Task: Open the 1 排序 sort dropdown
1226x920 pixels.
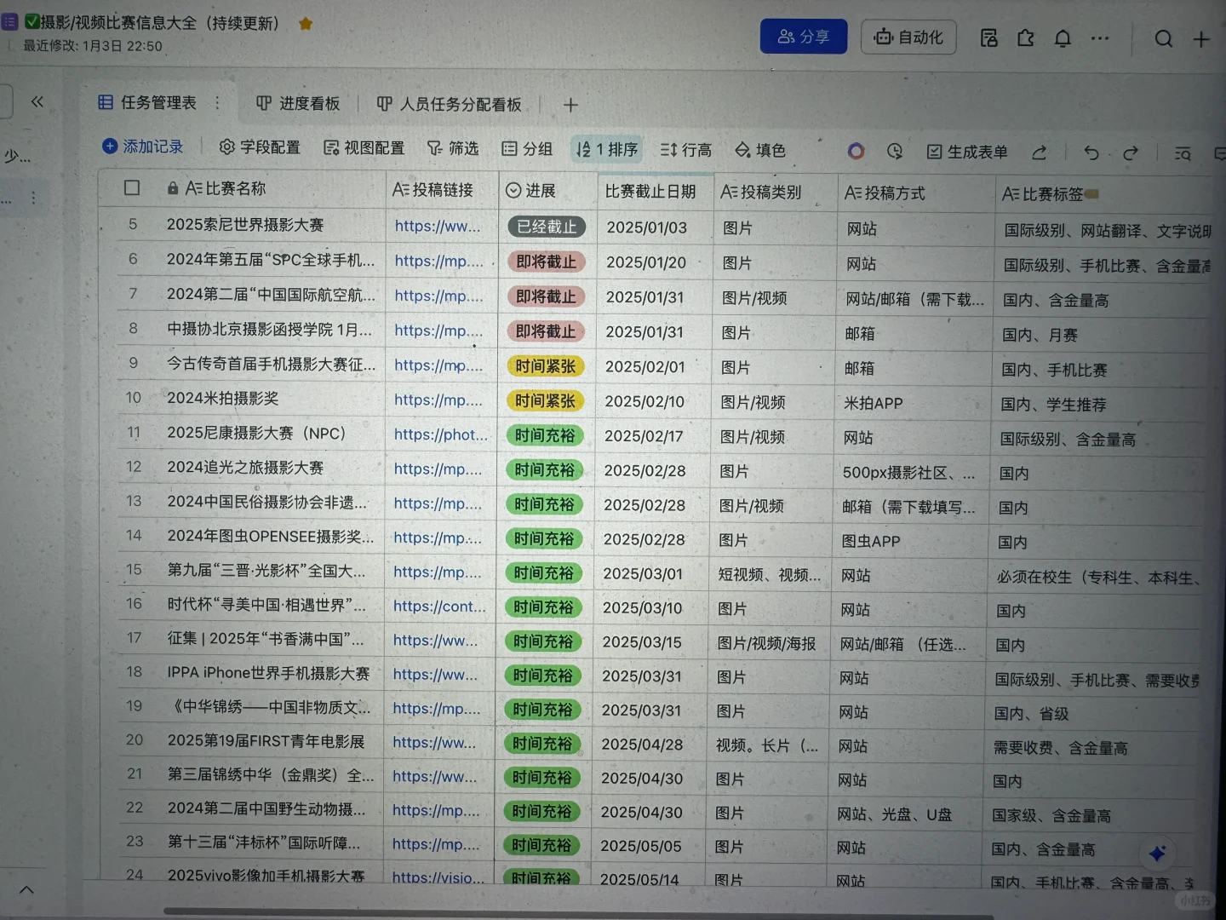Action: [x=606, y=149]
